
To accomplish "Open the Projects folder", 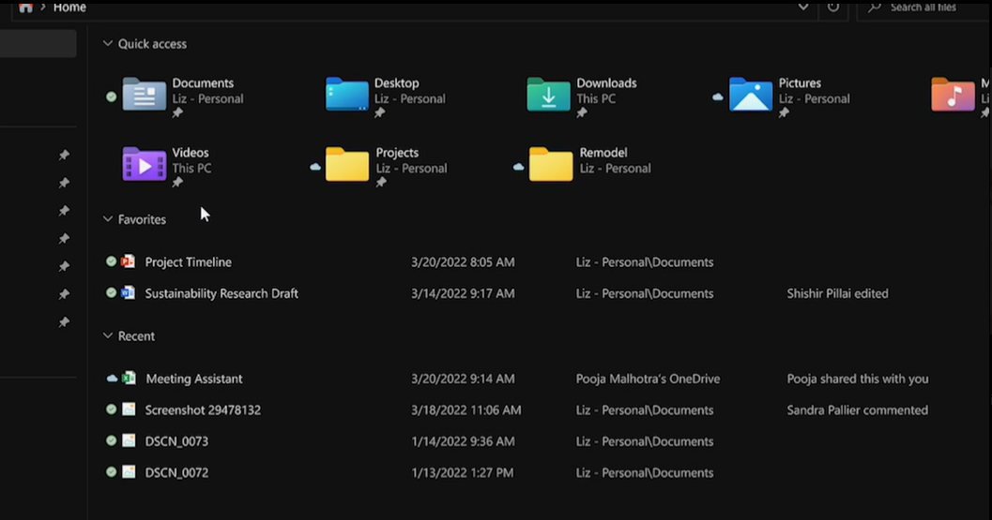I will 347,164.
